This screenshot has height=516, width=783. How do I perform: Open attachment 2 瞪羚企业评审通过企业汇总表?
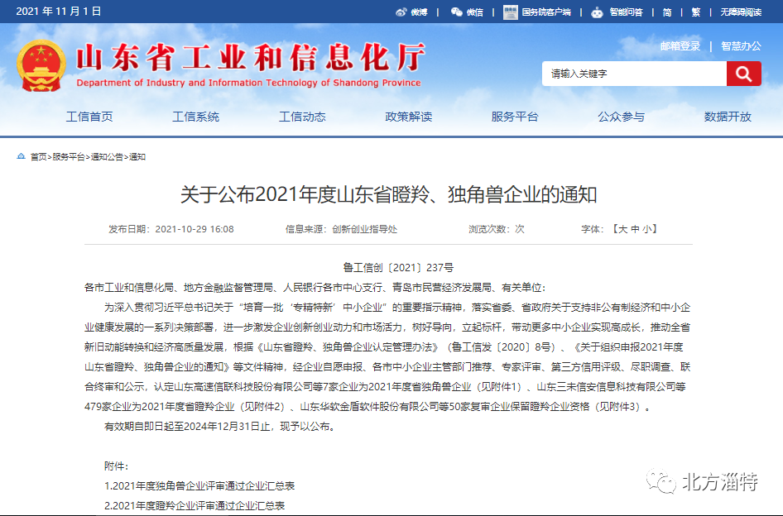click(195, 506)
